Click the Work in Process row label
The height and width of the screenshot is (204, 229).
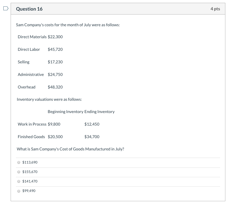click(x=32, y=124)
